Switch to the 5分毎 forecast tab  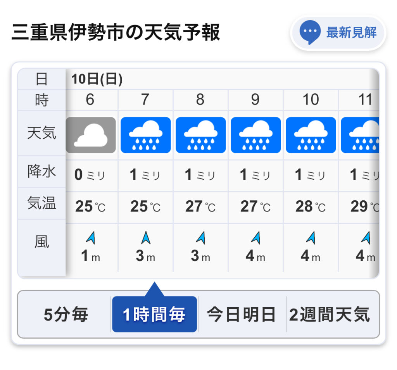tap(66, 314)
